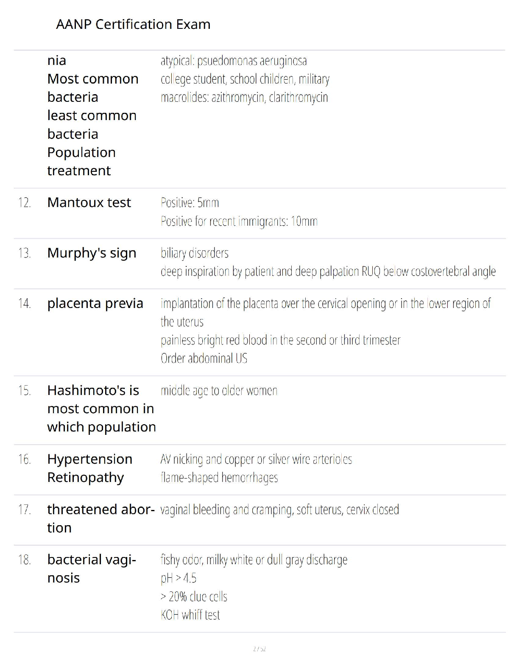The image size is (519, 672).
Task: Click "Hashimoto's is most common" question text
Action: click(101, 409)
